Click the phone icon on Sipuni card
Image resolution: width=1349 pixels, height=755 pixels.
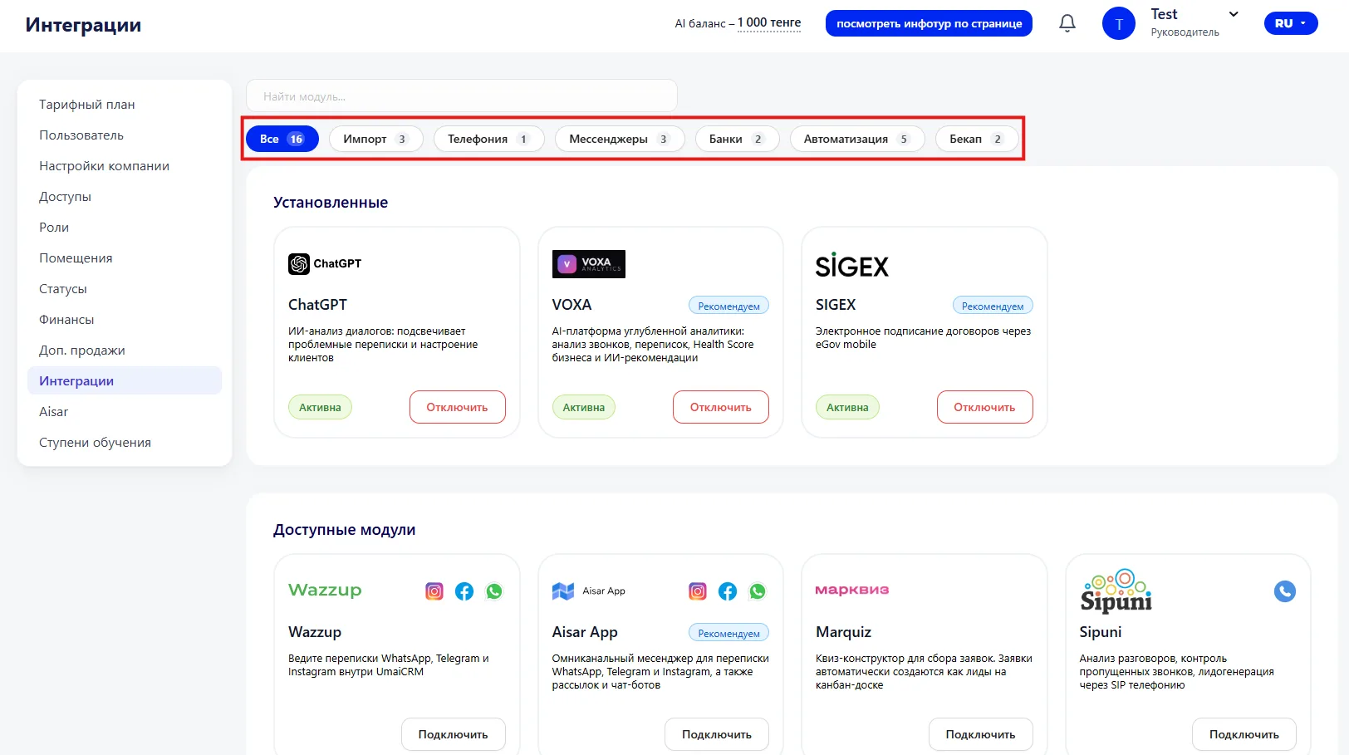1285,591
